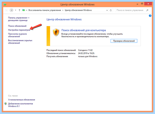Expand the address bar history dropdown
Image resolution: width=155 pixels, height=114 pixels.
107,10
